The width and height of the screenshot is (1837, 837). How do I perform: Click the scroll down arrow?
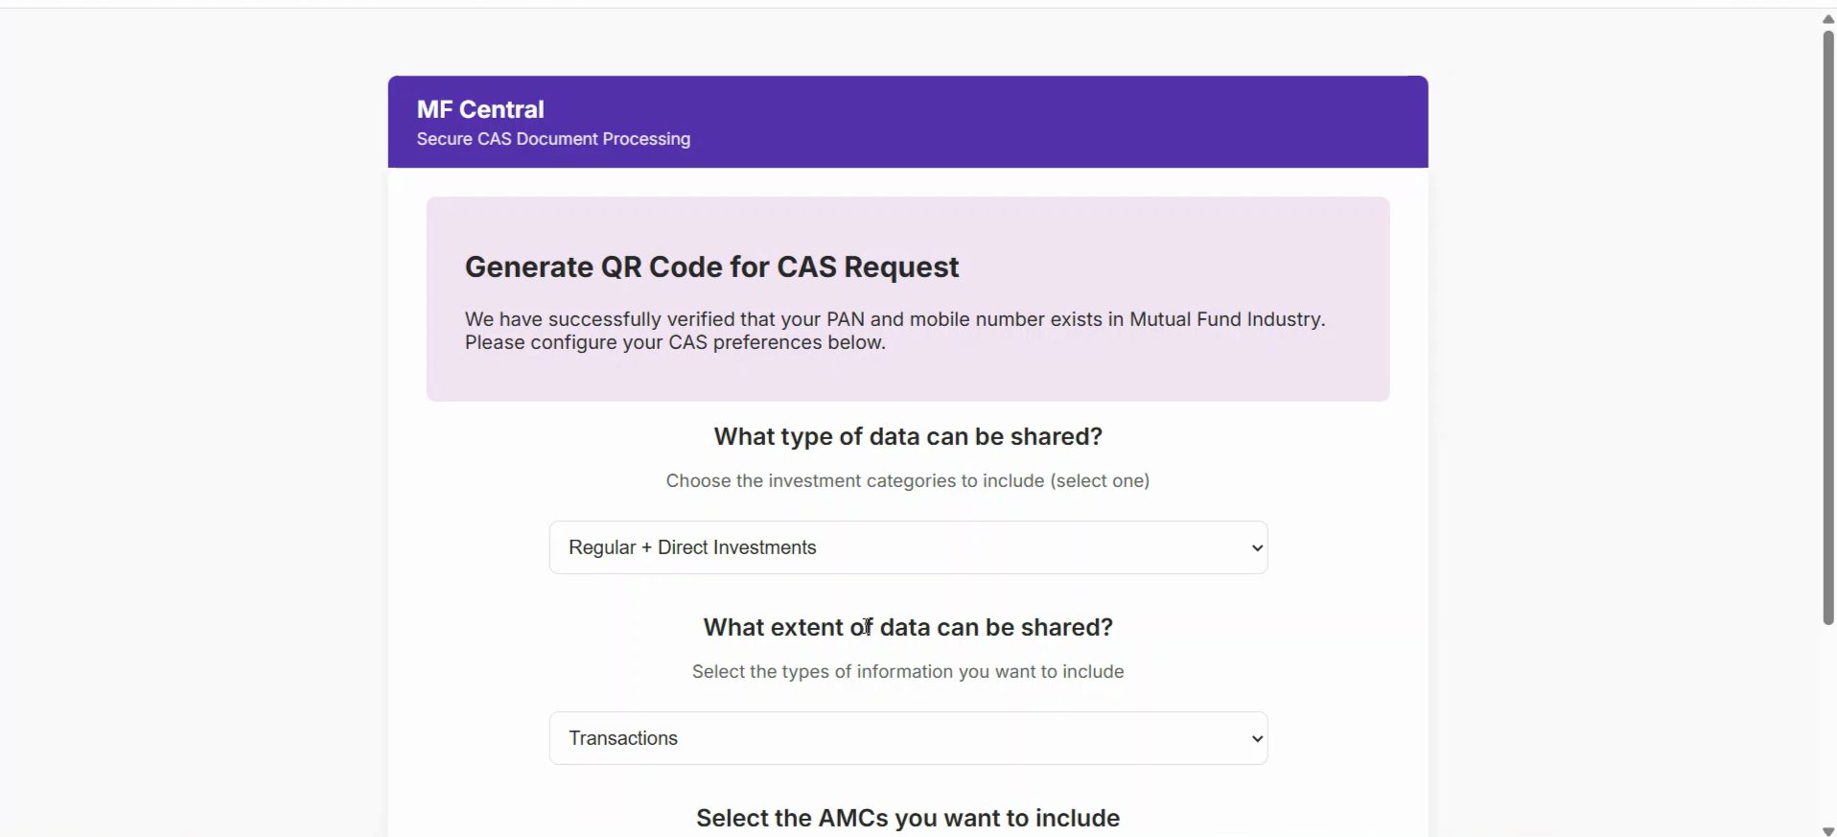[1828, 831]
